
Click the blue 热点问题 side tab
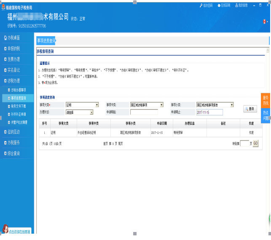(x=265, y=116)
